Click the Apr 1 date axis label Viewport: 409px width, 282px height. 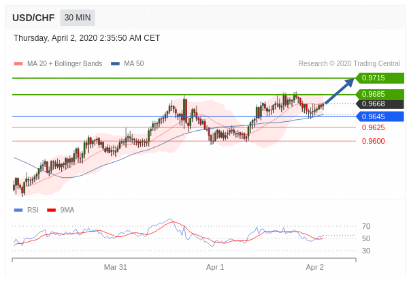(x=215, y=268)
